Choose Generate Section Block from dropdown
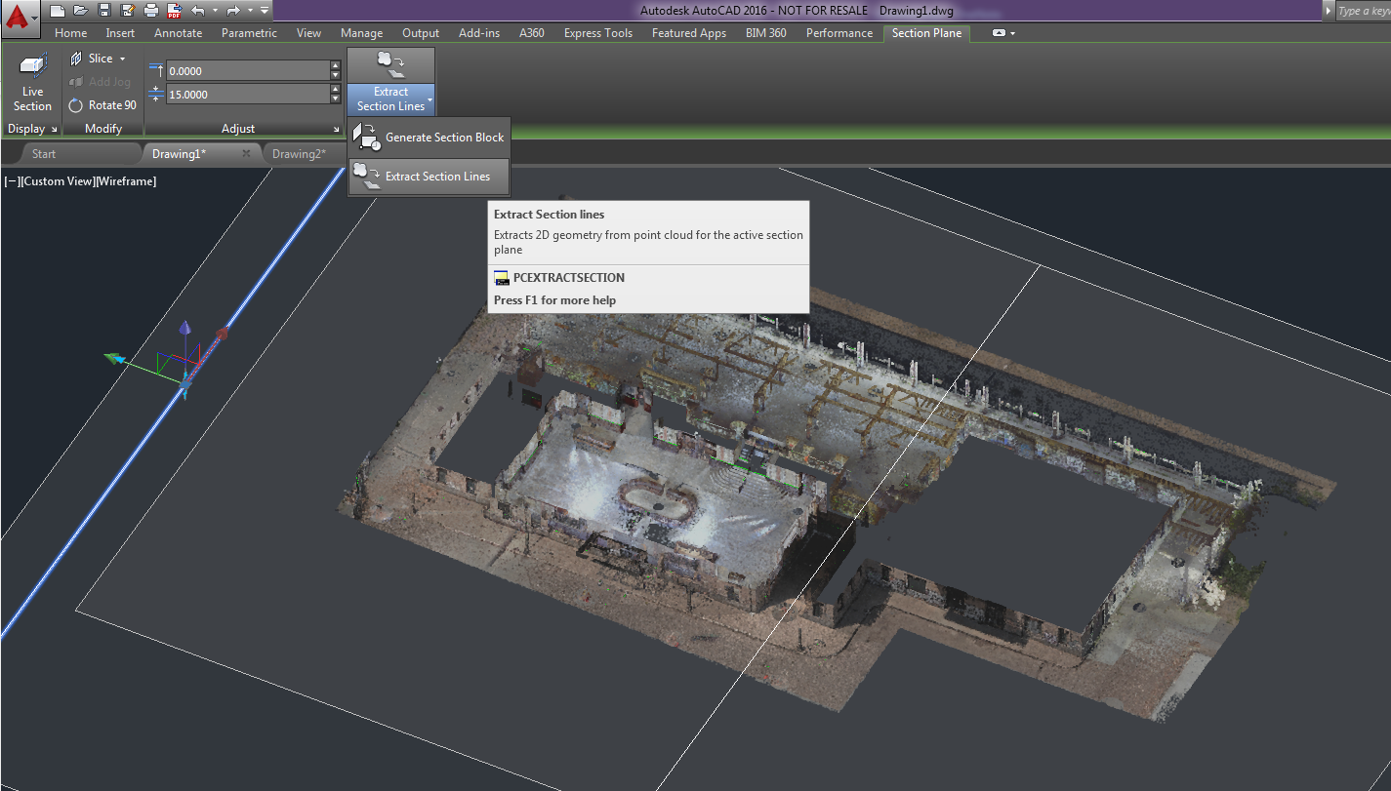Viewport: 1391px width, 791px height. (x=430, y=138)
